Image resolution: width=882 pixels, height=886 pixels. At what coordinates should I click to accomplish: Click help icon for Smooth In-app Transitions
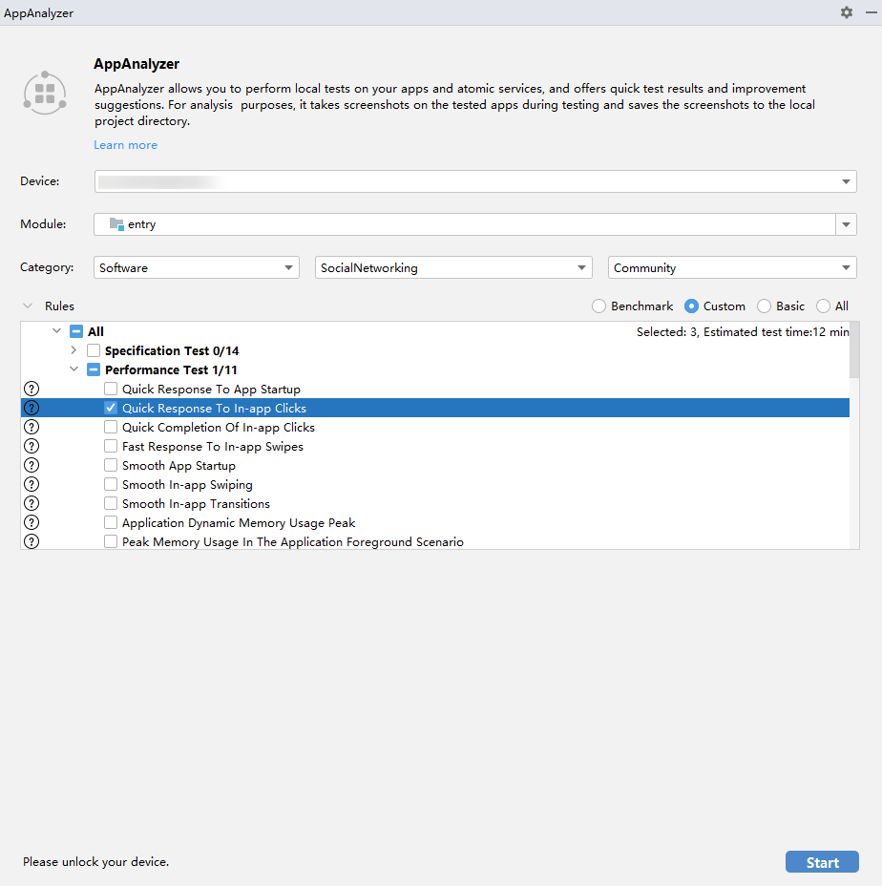pos(31,503)
